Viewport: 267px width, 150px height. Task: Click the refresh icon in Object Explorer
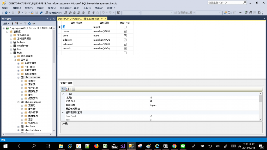click(x=29, y=23)
